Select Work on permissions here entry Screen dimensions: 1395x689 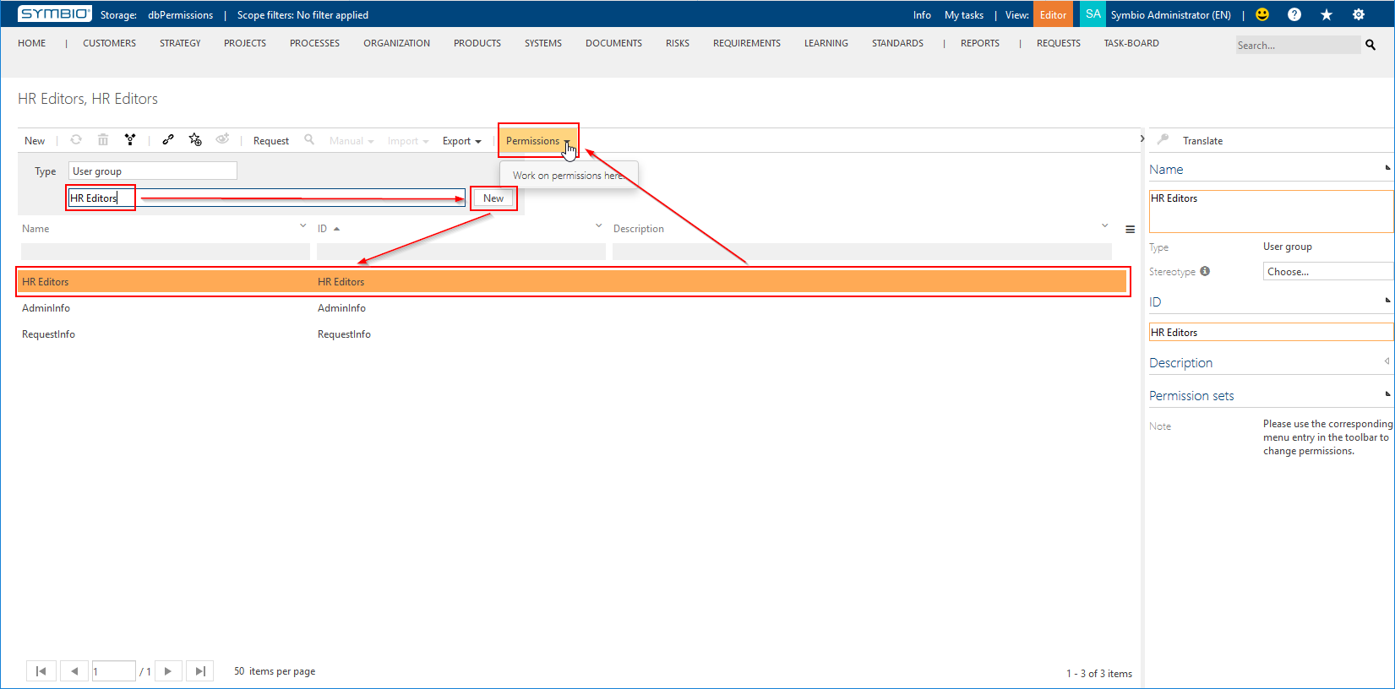(x=569, y=176)
